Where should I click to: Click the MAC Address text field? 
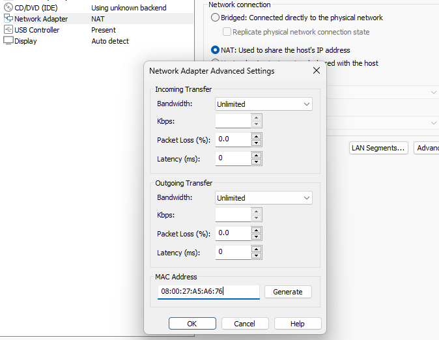coord(208,292)
